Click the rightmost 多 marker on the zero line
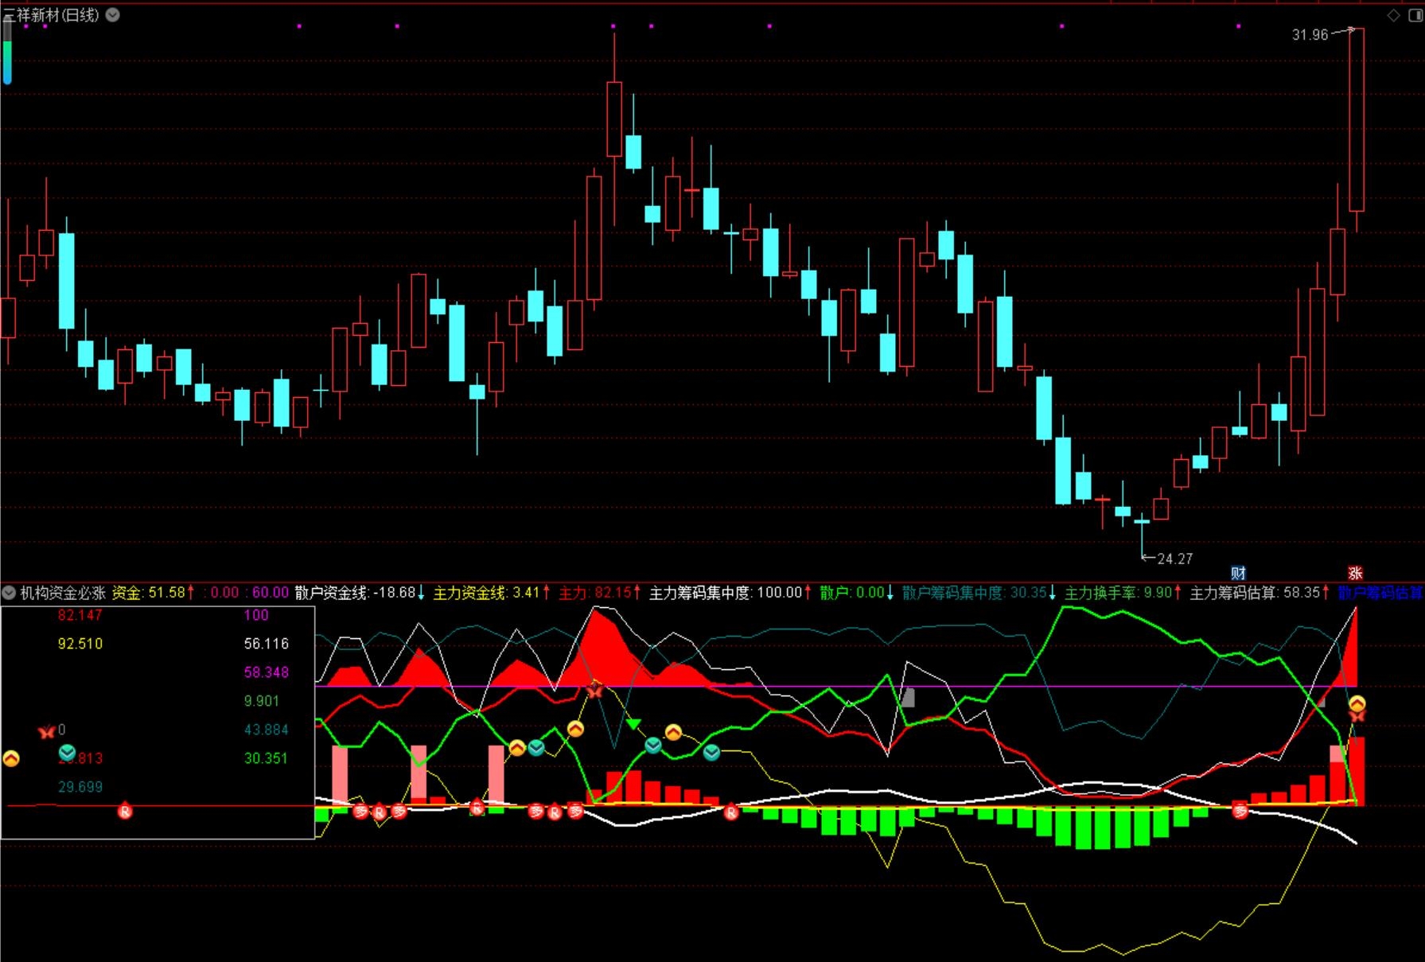This screenshot has width=1425, height=962. (x=1240, y=811)
